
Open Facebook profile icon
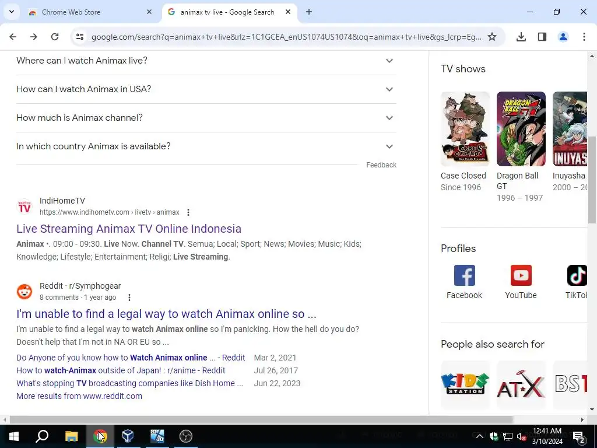(465, 275)
